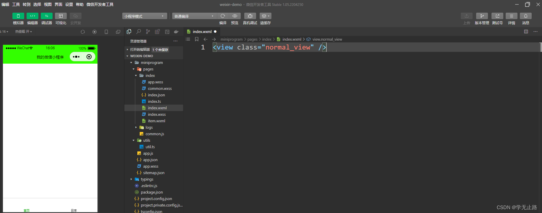The width and height of the screenshot is (542, 213).
Task: Switch to the 日志 tab in simulator
Action: (74, 210)
